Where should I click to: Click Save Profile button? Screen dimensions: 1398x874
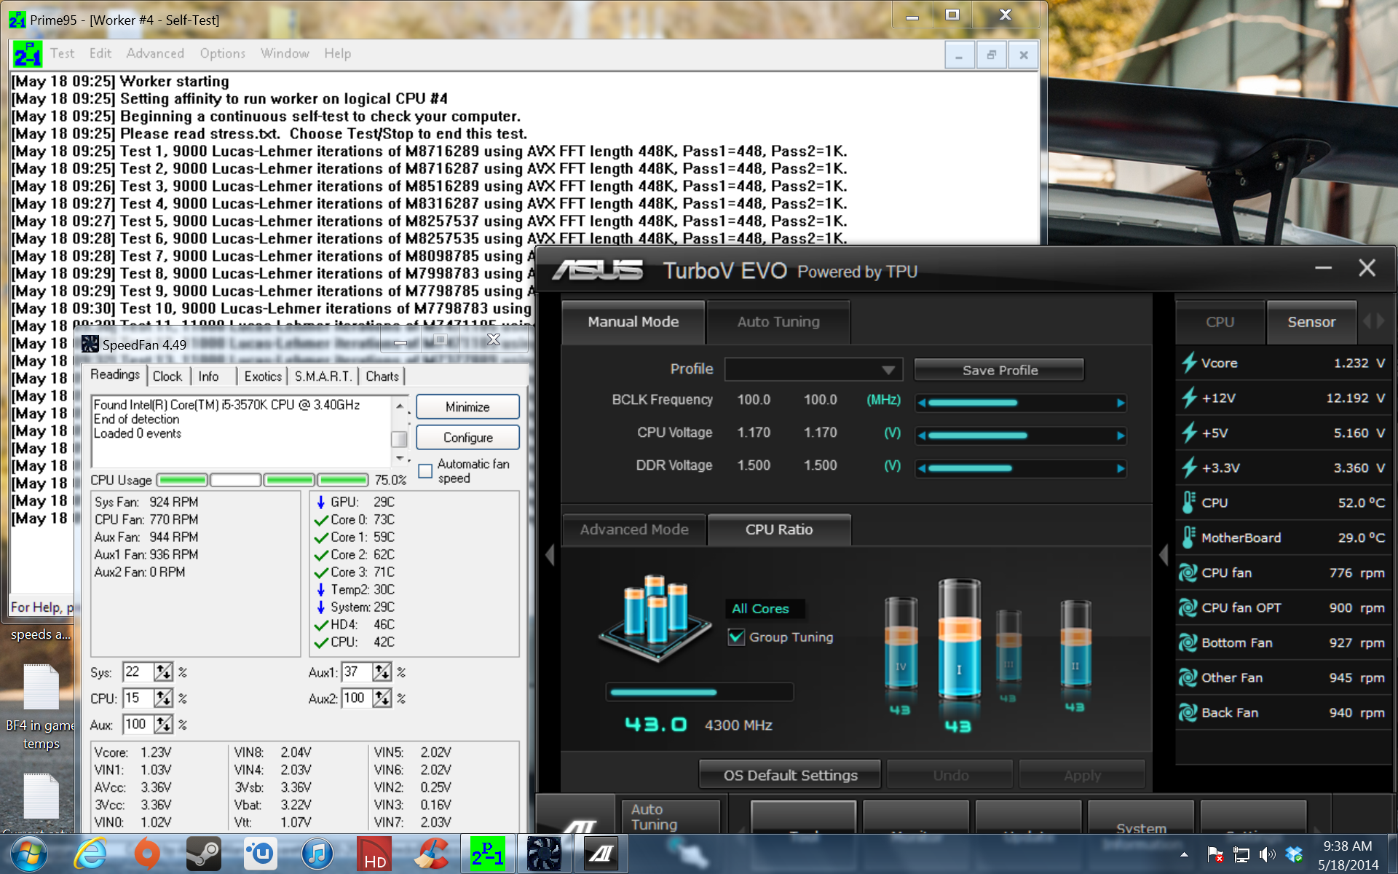point(1000,370)
